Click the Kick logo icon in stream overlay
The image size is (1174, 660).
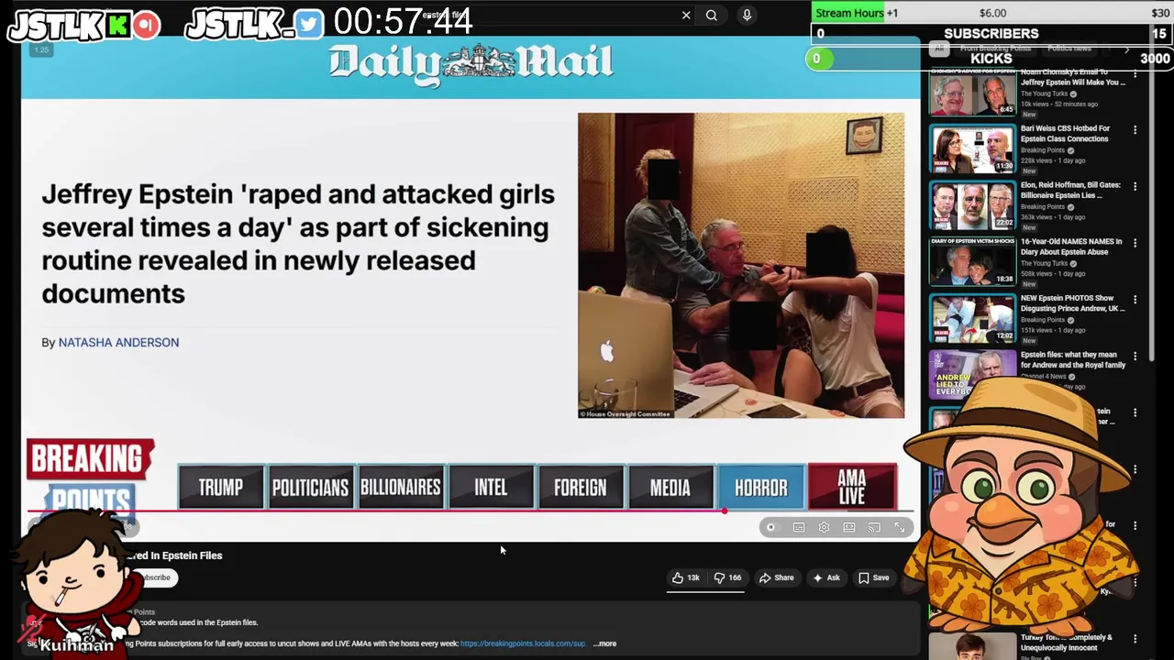pos(117,25)
